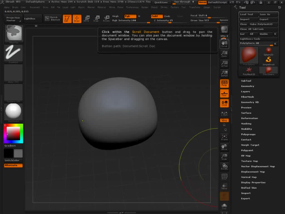Toggle the PolyF polyframe display icon
Viewport: 285px width, 214px height.
pyautogui.click(x=224, y=177)
